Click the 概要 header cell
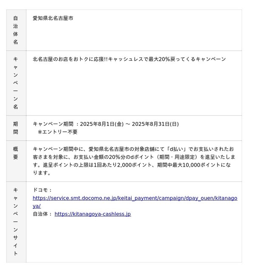The width and height of the screenshot is (254, 272). pyautogui.click(x=16, y=161)
